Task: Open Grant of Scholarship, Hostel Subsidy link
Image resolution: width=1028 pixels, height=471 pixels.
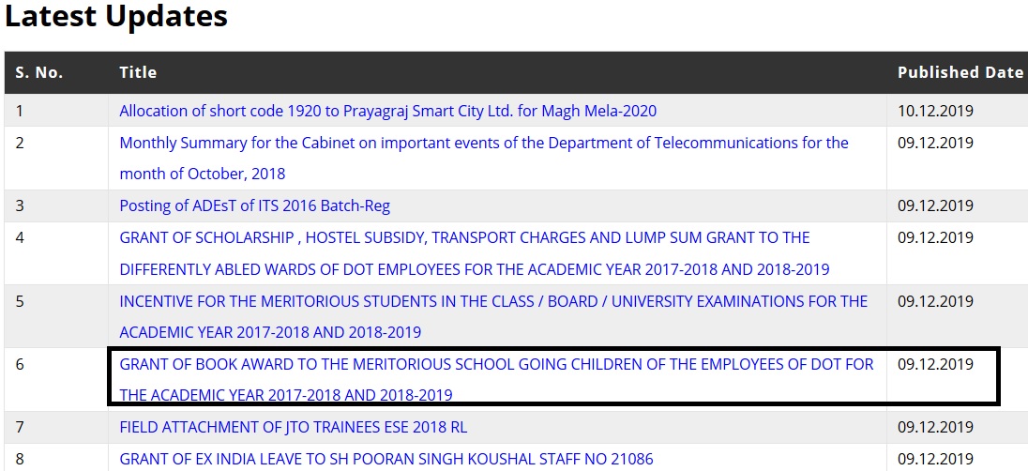Action: (x=464, y=237)
